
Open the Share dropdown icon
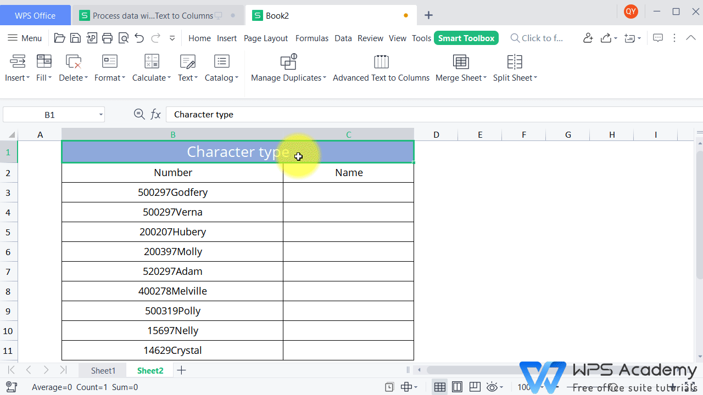609,38
